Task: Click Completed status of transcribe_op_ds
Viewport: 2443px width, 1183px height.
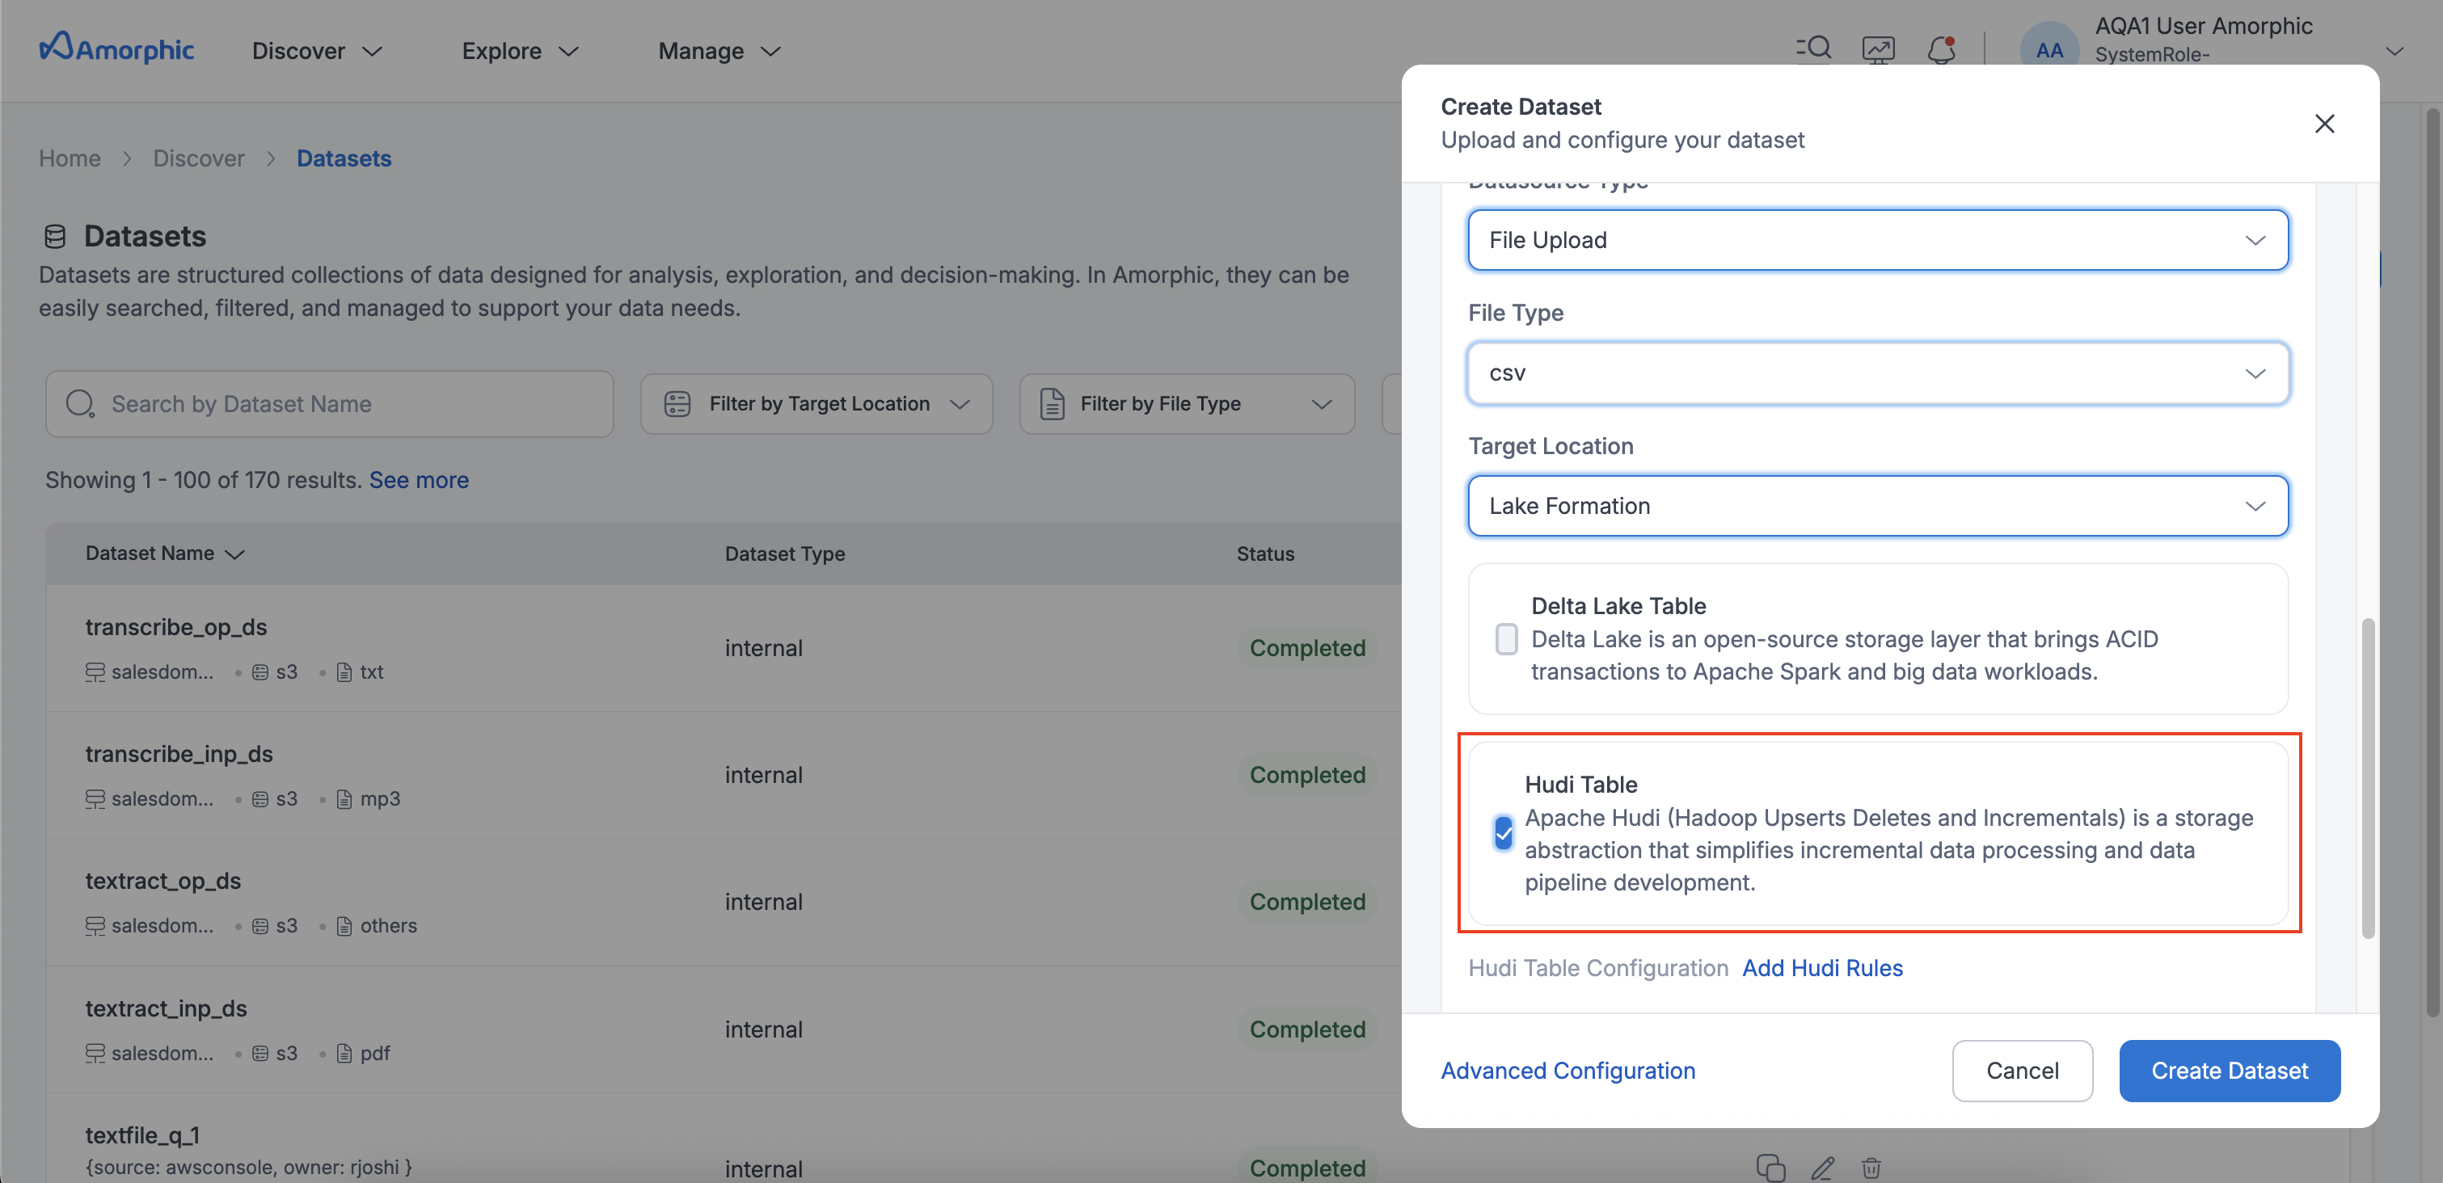Action: pyautogui.click(x=1307, y=648)
